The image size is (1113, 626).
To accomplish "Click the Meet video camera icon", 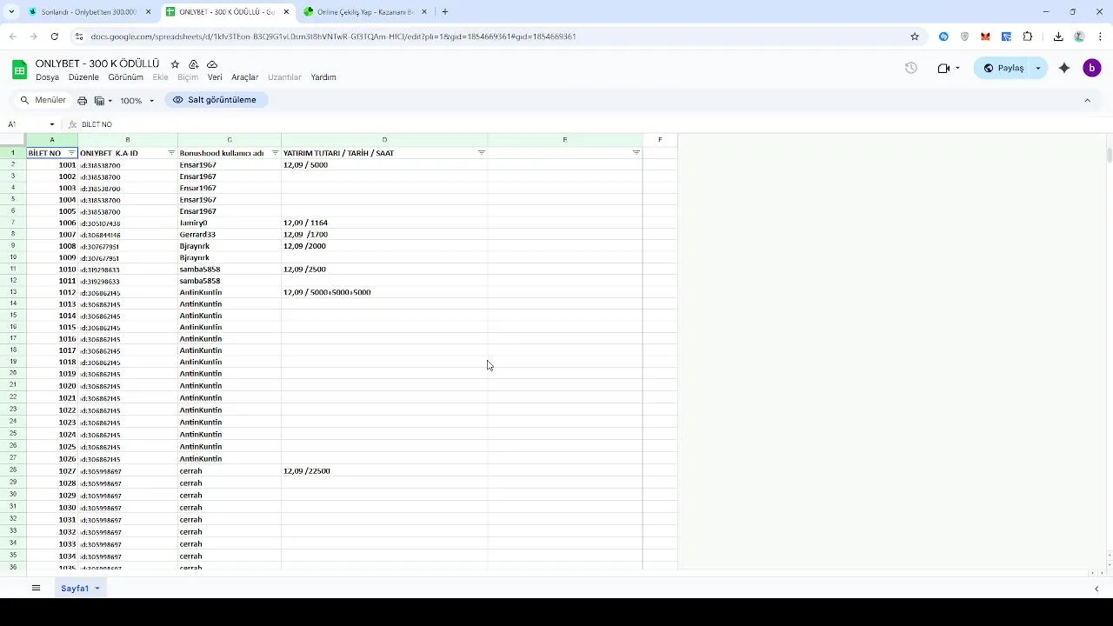I will [943, 68].
